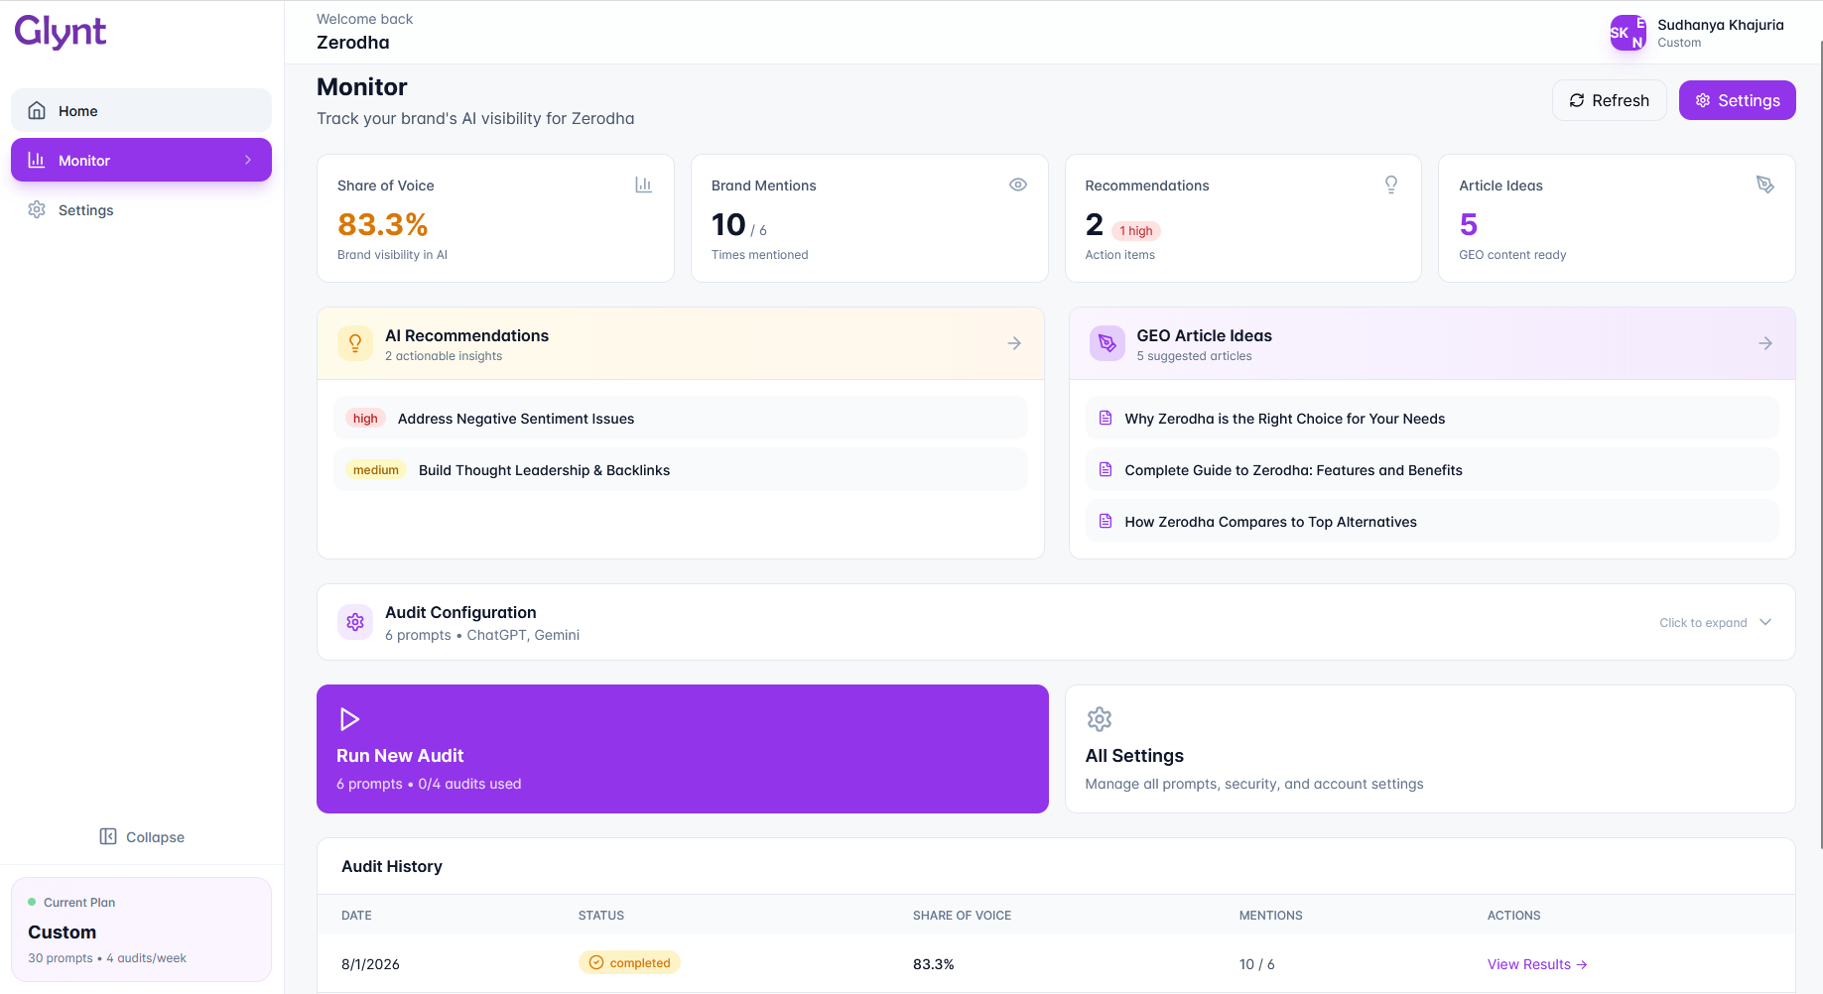Click the eye icon on Brand Mentions card
The image size is (1823, 994).
1017,185
